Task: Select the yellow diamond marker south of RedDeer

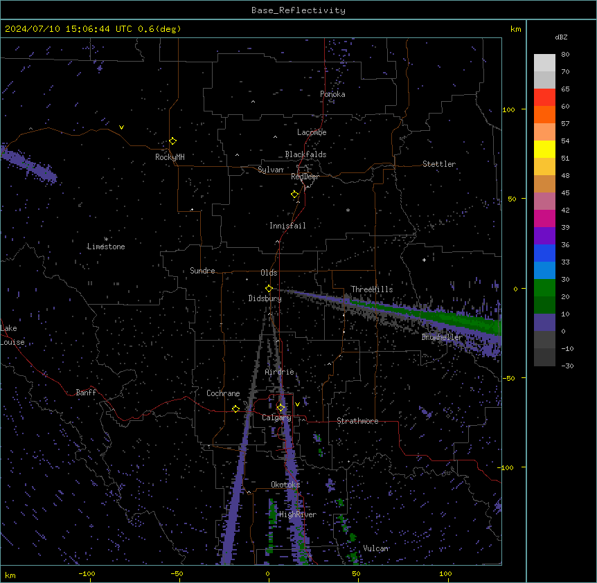Action: 295,195
